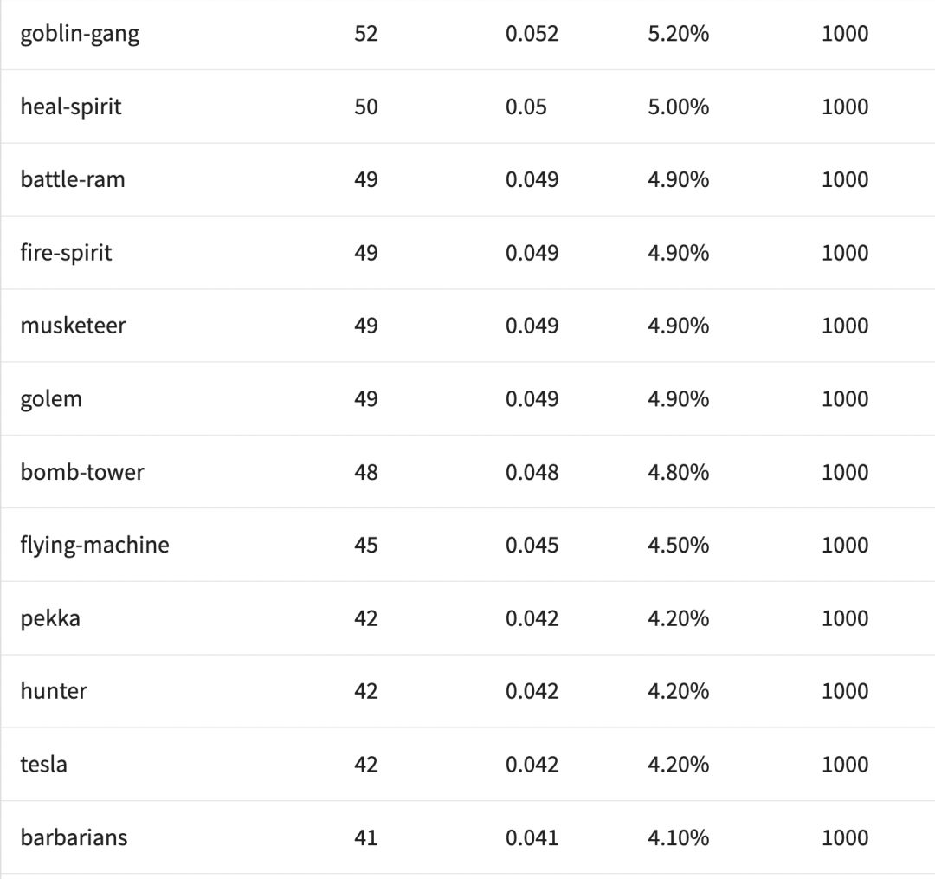Viewport: 935px width, 879px height.
Task: Click the musketeer row label
Action: click(x=73, y=326)
